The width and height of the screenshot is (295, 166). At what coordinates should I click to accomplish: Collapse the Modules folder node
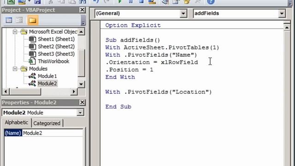[x=15, y=69]
